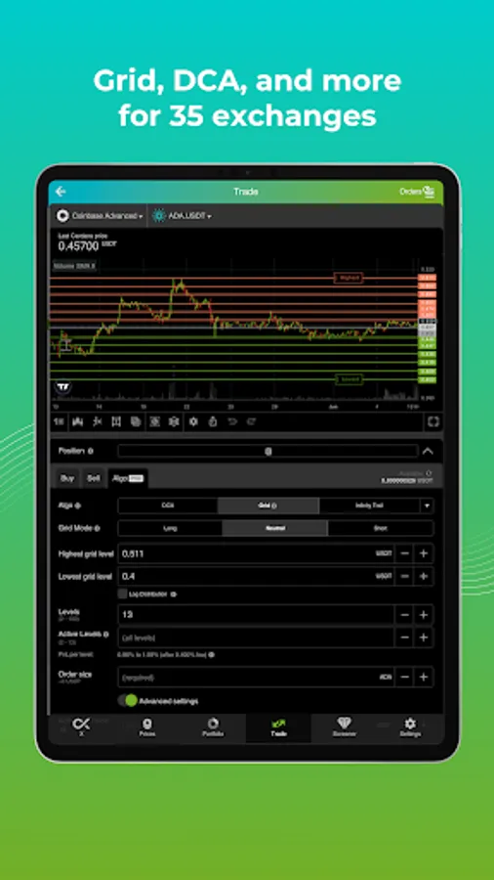494x880 pixels.
Task: Toggle fullscreen chart icon
Action: (x=432, y=421)
